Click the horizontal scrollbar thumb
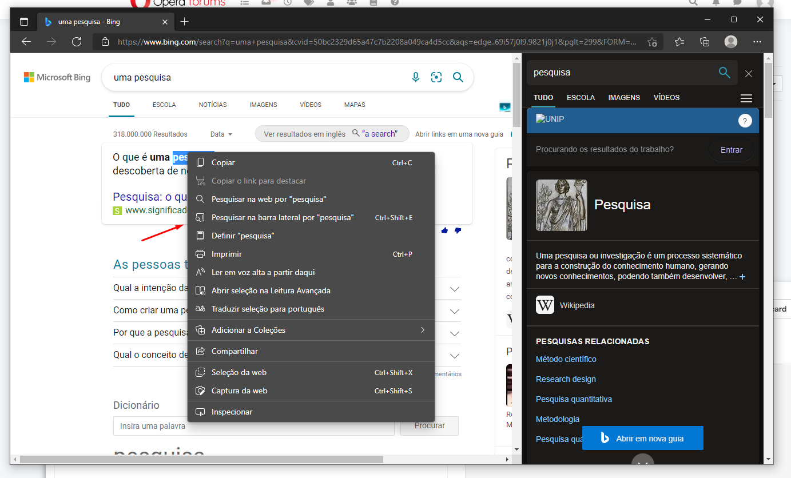This screenshot has width=791, height=478. coord(201,459)
